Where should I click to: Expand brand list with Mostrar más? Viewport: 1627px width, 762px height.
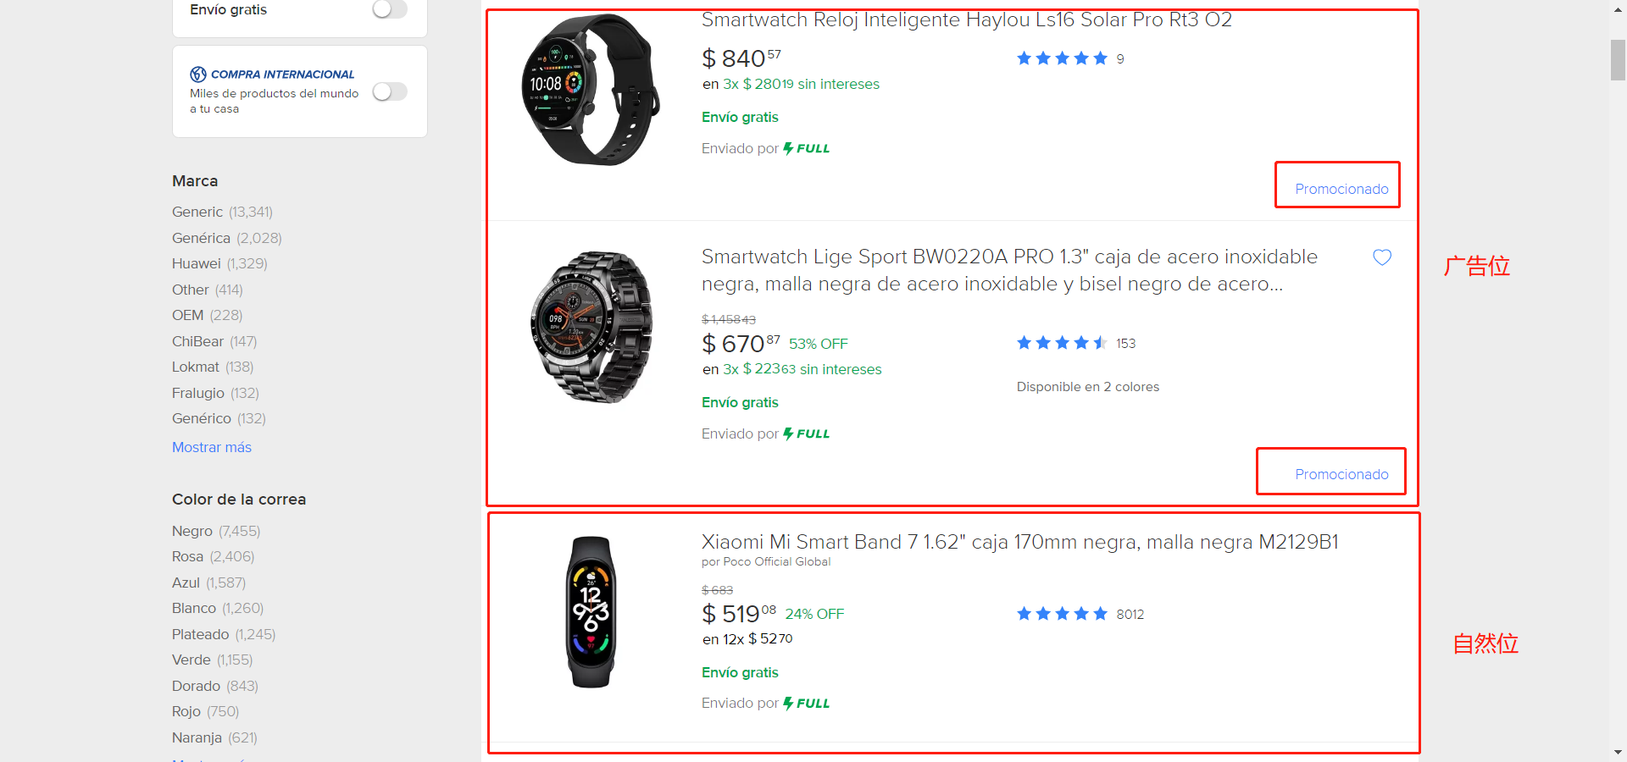pos(212,447)
